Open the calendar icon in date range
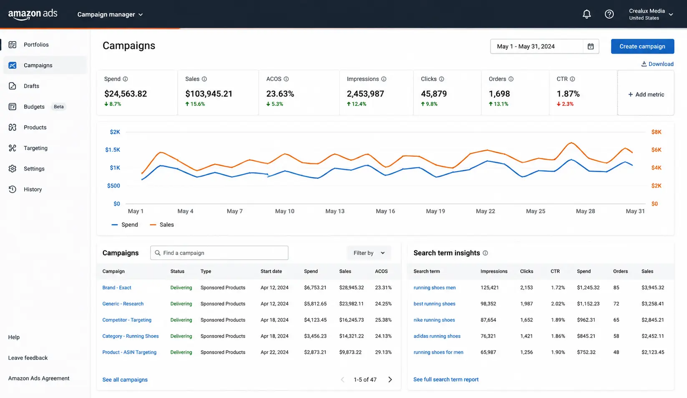 tap(591, 46)
